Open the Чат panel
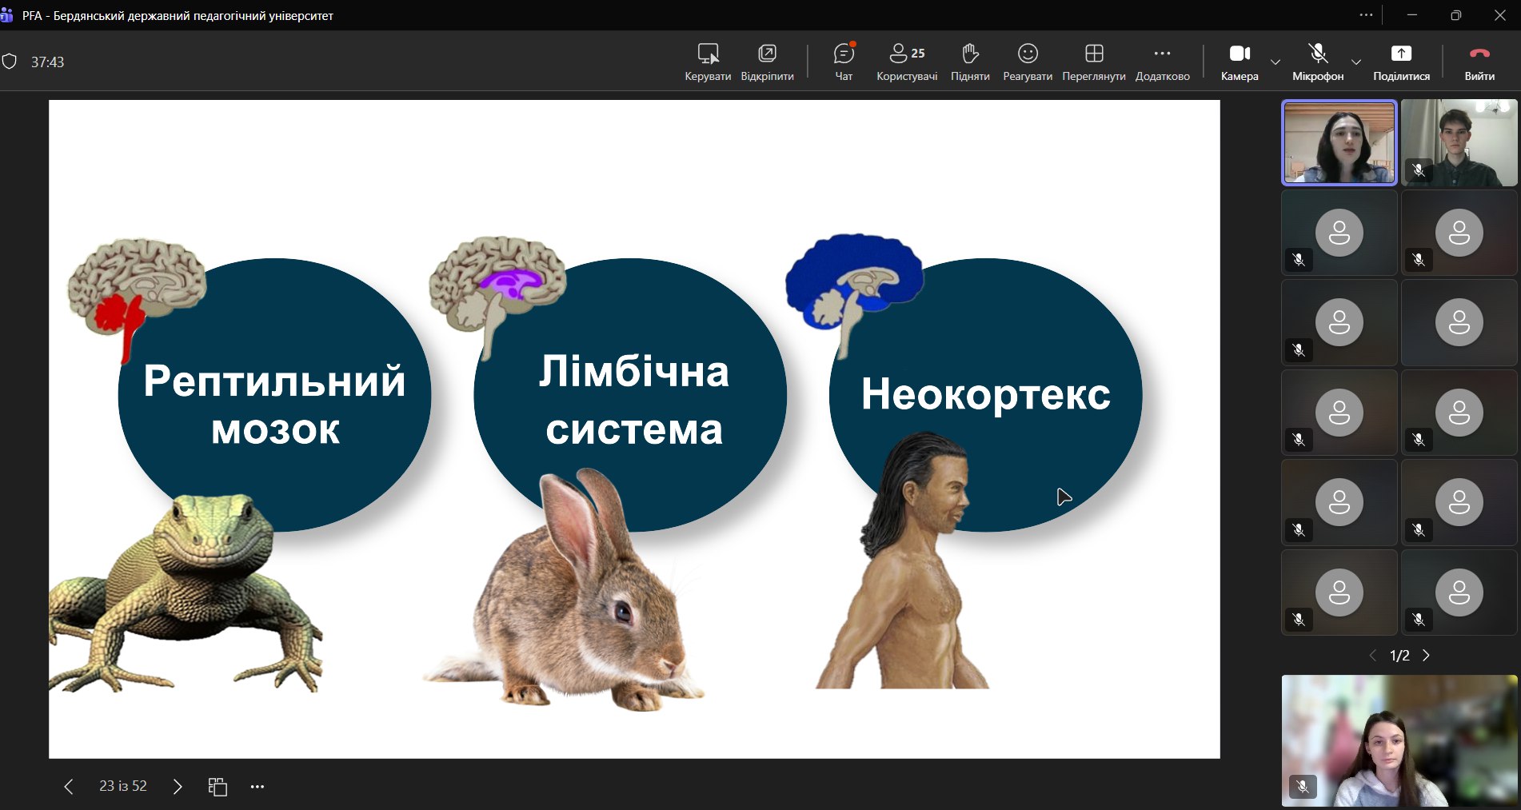This screenshot has width=1521, height=810. tap(844, 62)
